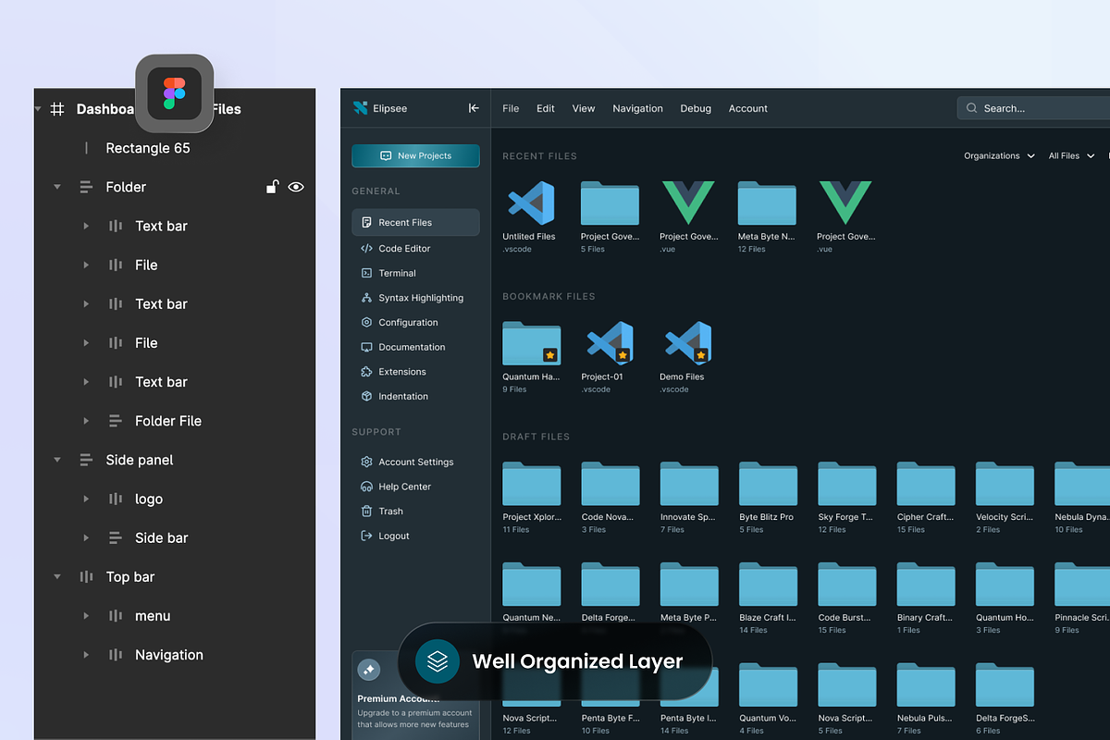This screenshot has height=740, width=1110.
Task: Click the Indentation icon in sidebar
Action: click(x=366, y=396)
